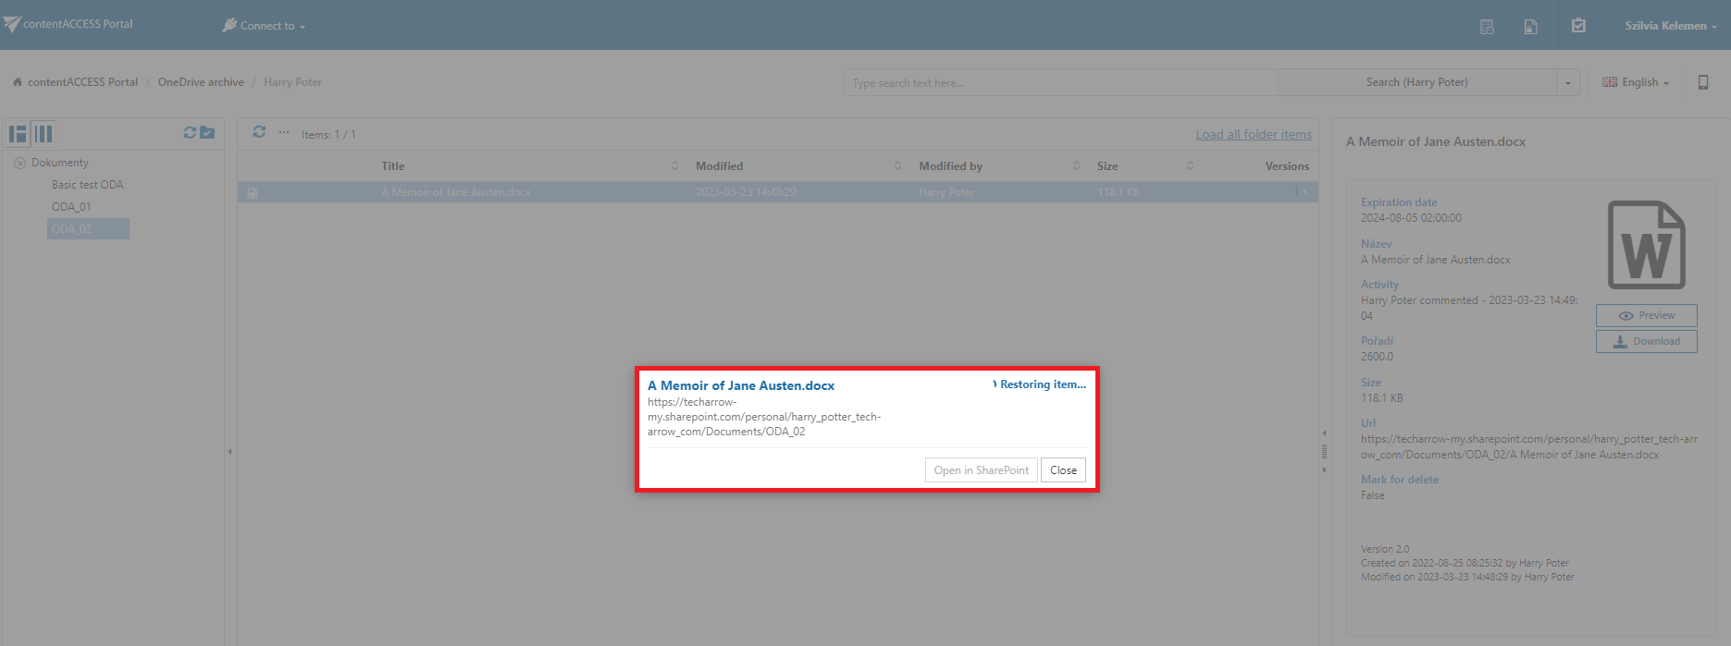Go to OneDrive archive breadcrumb

pos(201,82)
